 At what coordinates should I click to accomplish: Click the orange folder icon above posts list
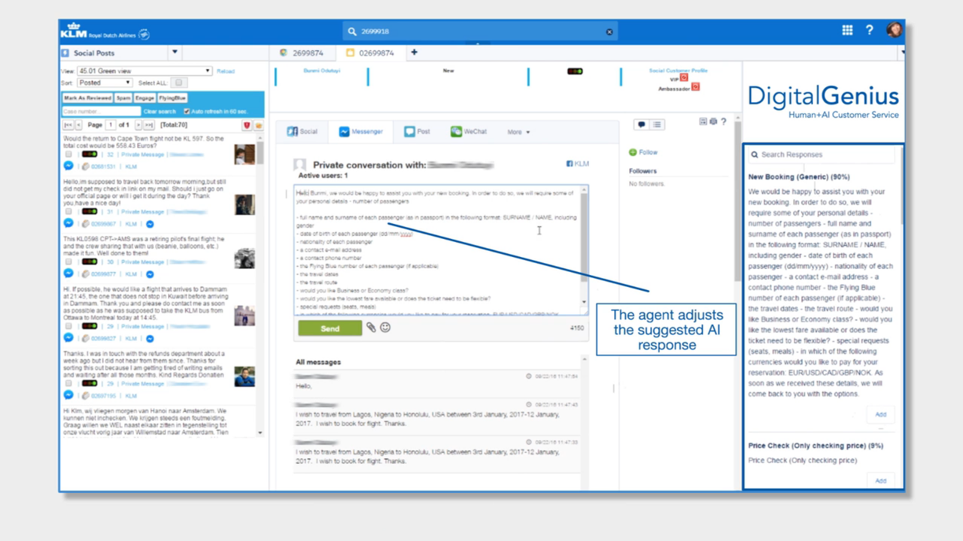[258, 125]
